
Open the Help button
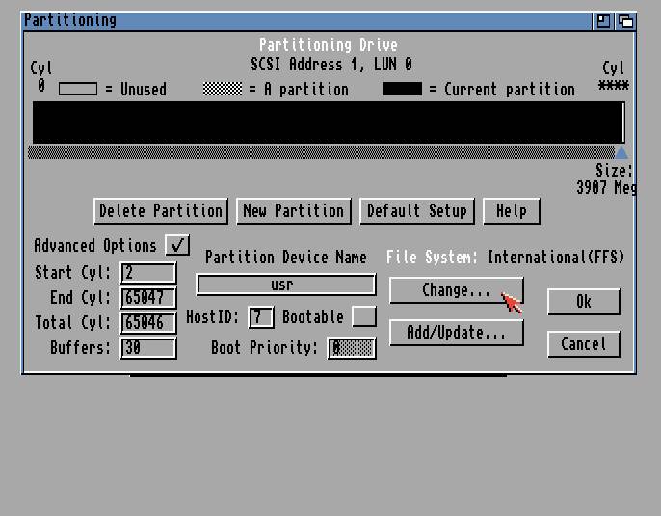[x=511, y=211]
